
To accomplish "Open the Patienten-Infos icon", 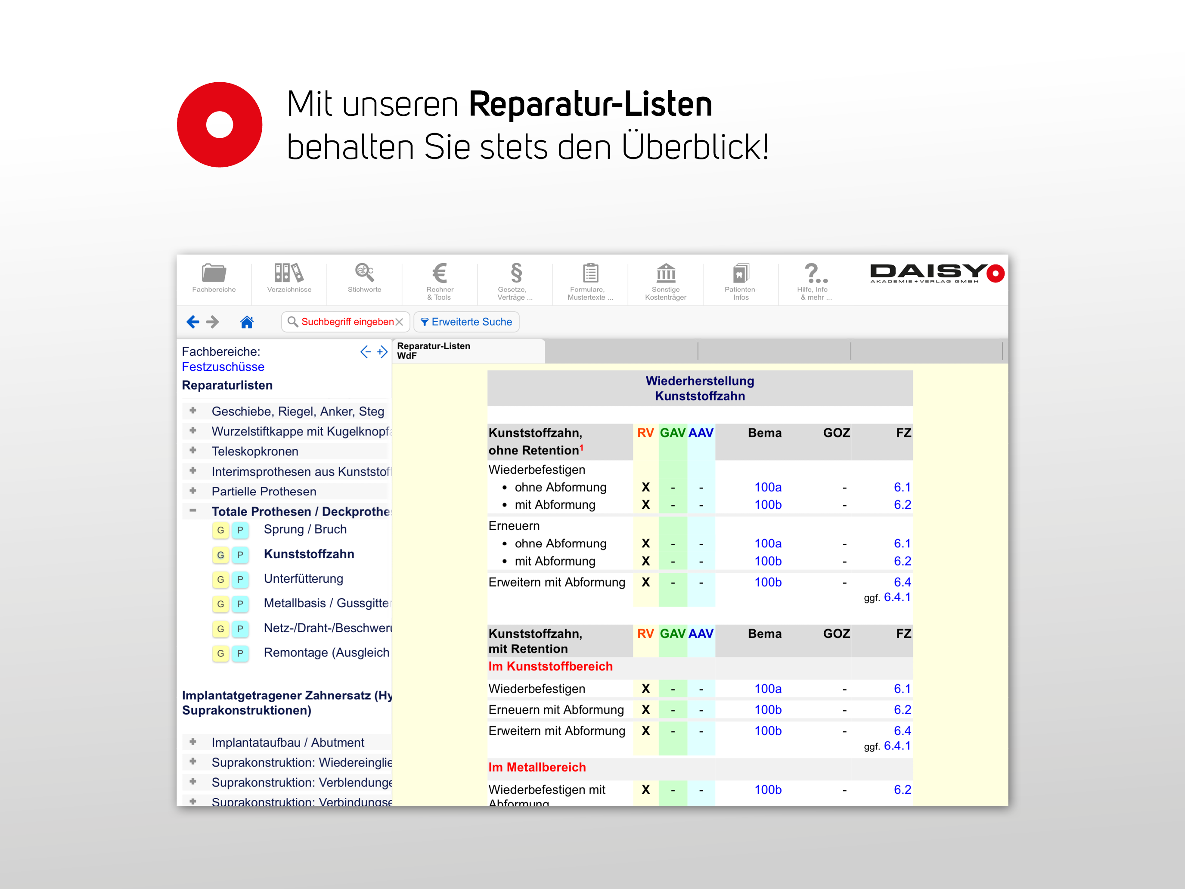I will [x=740, y=279].
